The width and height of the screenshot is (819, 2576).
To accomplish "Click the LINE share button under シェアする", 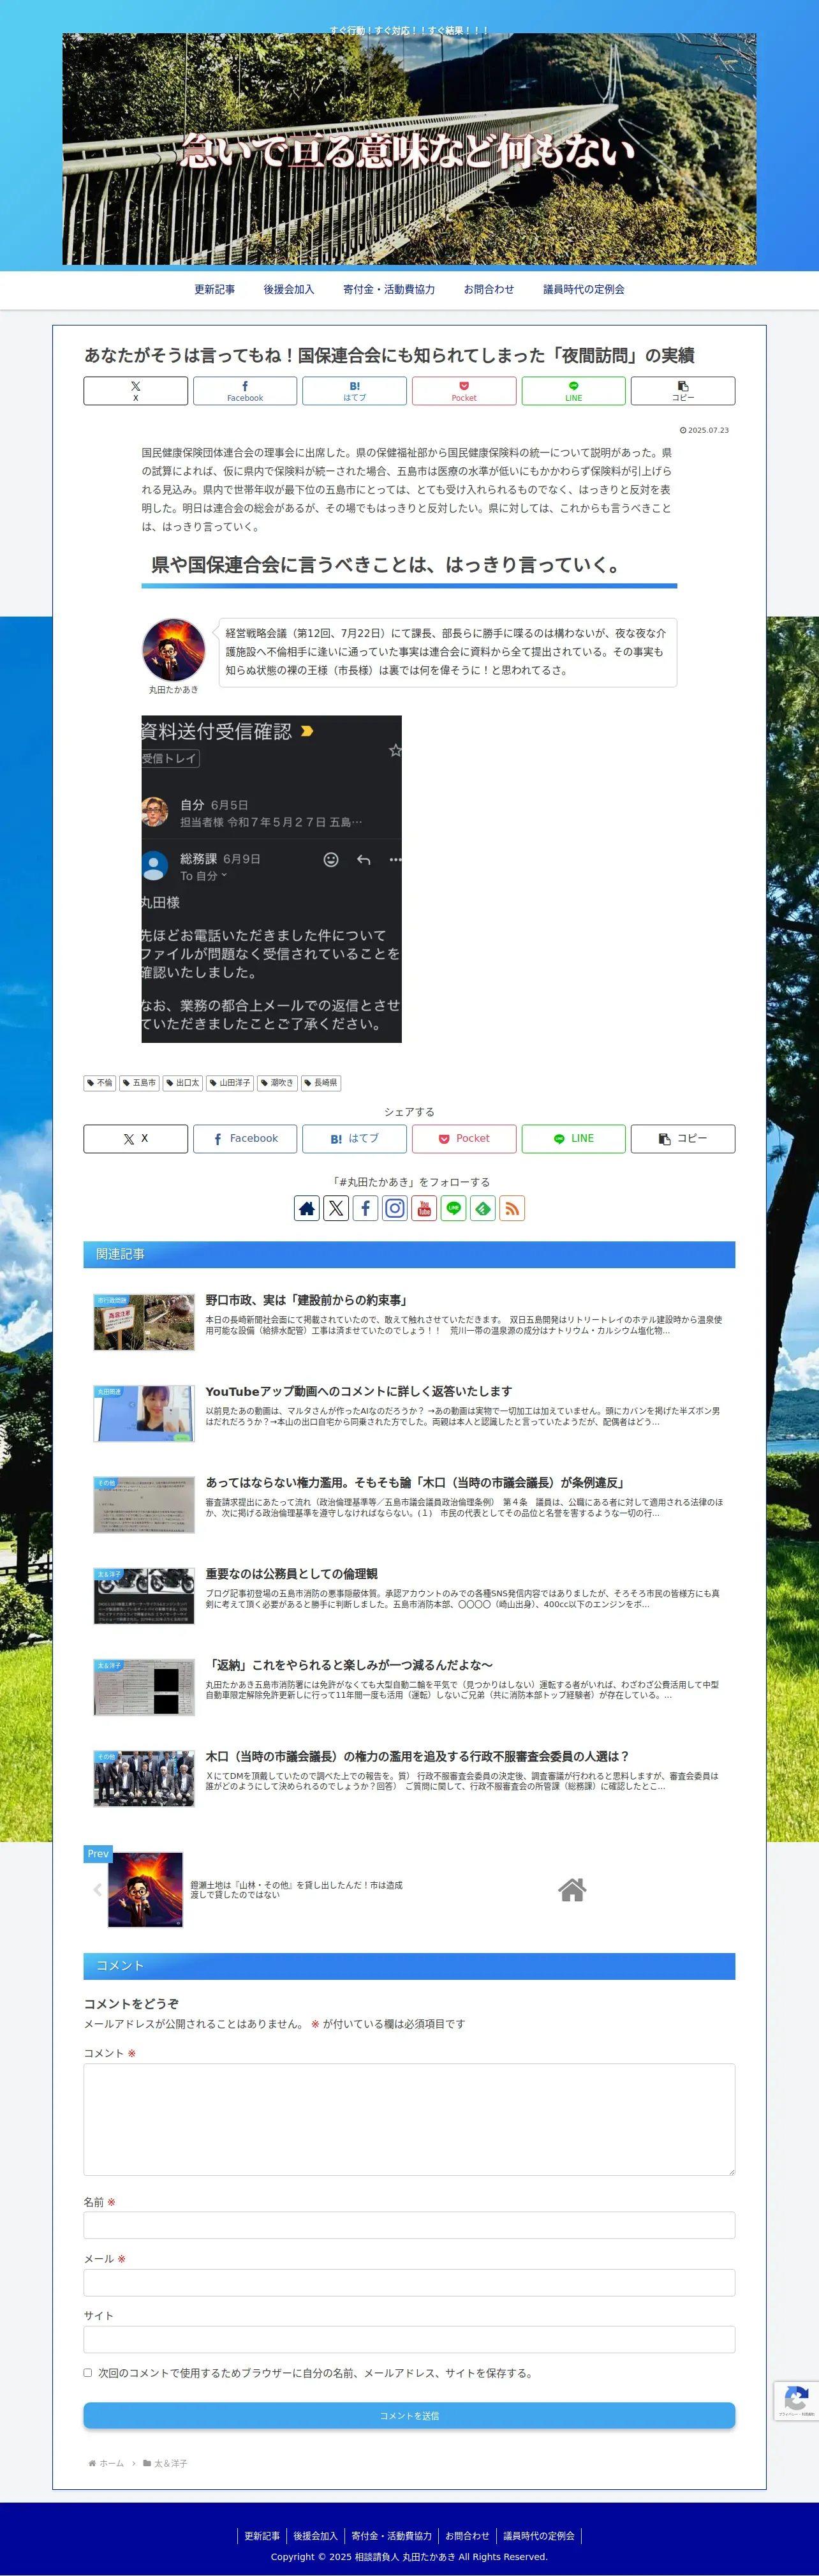I will [573, 1138].
